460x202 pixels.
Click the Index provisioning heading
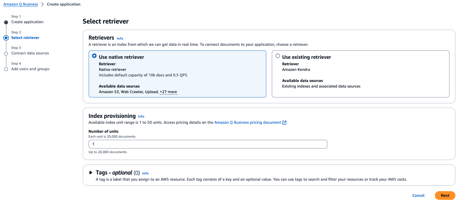(x=112, y=116)
